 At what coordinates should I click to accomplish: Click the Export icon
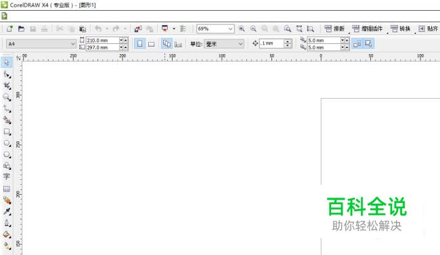pyautogui.click(x=150, y=28)
